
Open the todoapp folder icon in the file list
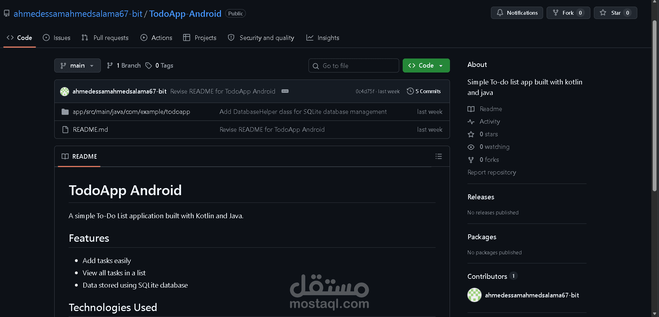(65, 111)
